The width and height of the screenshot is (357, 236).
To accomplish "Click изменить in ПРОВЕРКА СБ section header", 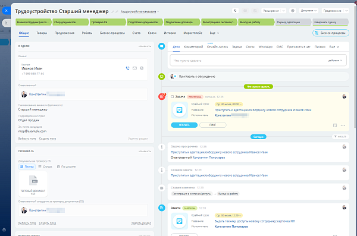I will pyautogui.click(x=145, y=151).
